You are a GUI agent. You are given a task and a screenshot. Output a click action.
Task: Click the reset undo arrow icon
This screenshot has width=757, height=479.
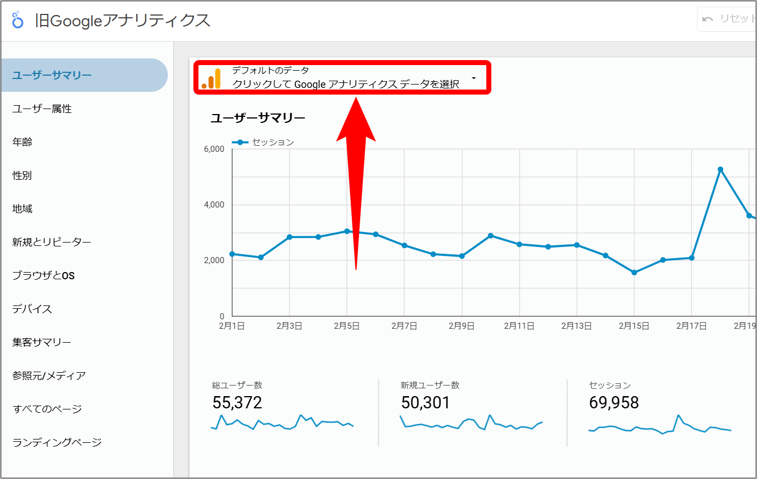click(708, 19)
